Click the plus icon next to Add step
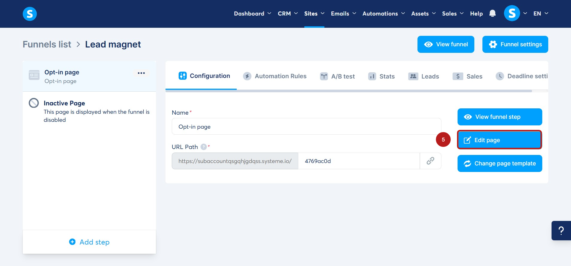 (x=72, y=242)
